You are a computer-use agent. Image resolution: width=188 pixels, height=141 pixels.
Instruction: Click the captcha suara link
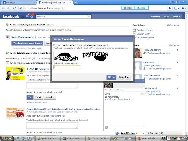(121, 48)
